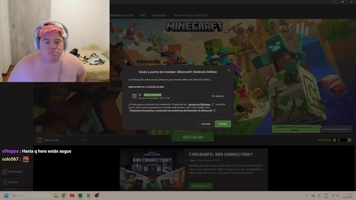Click external-link icon after ajustes de Windows
This screenshot has height=200, width=356.
click(213, 104)
